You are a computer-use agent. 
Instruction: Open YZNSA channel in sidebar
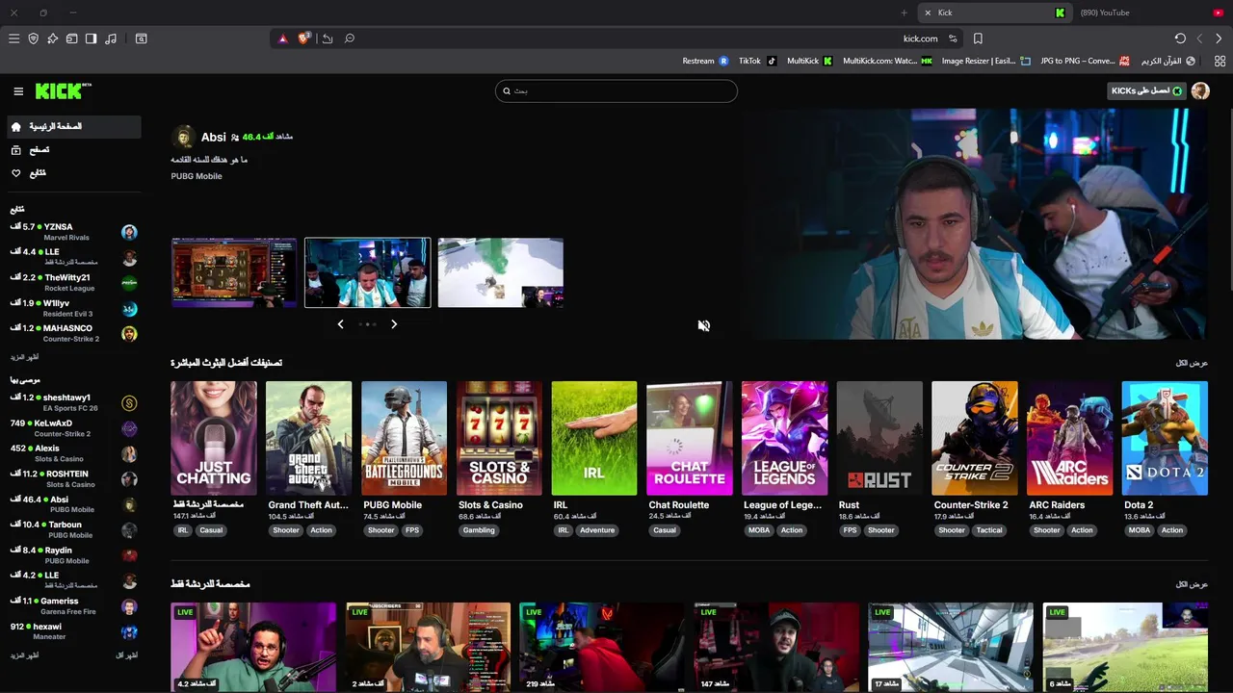pyautogui.click(x=74, y=232)
